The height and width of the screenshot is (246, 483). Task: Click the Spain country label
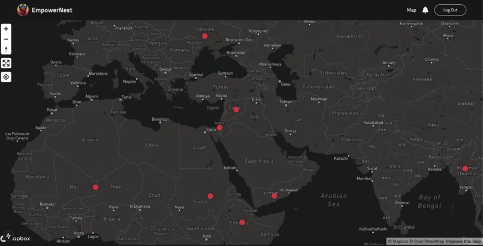pos(63,75)
